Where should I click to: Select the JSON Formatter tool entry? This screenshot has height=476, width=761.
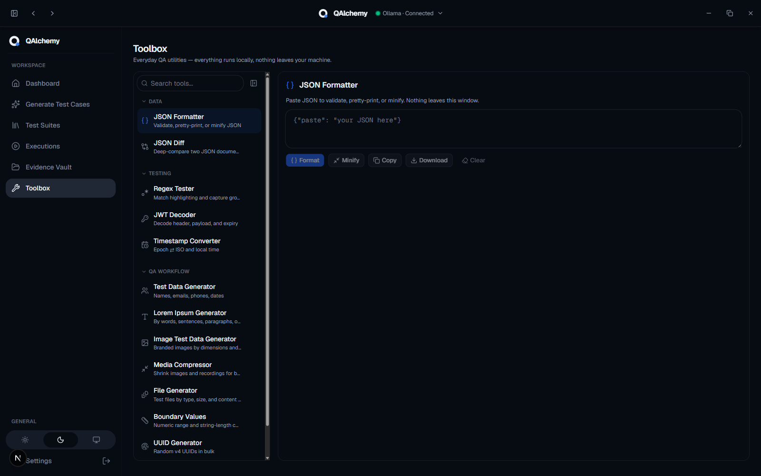(199, 121)
